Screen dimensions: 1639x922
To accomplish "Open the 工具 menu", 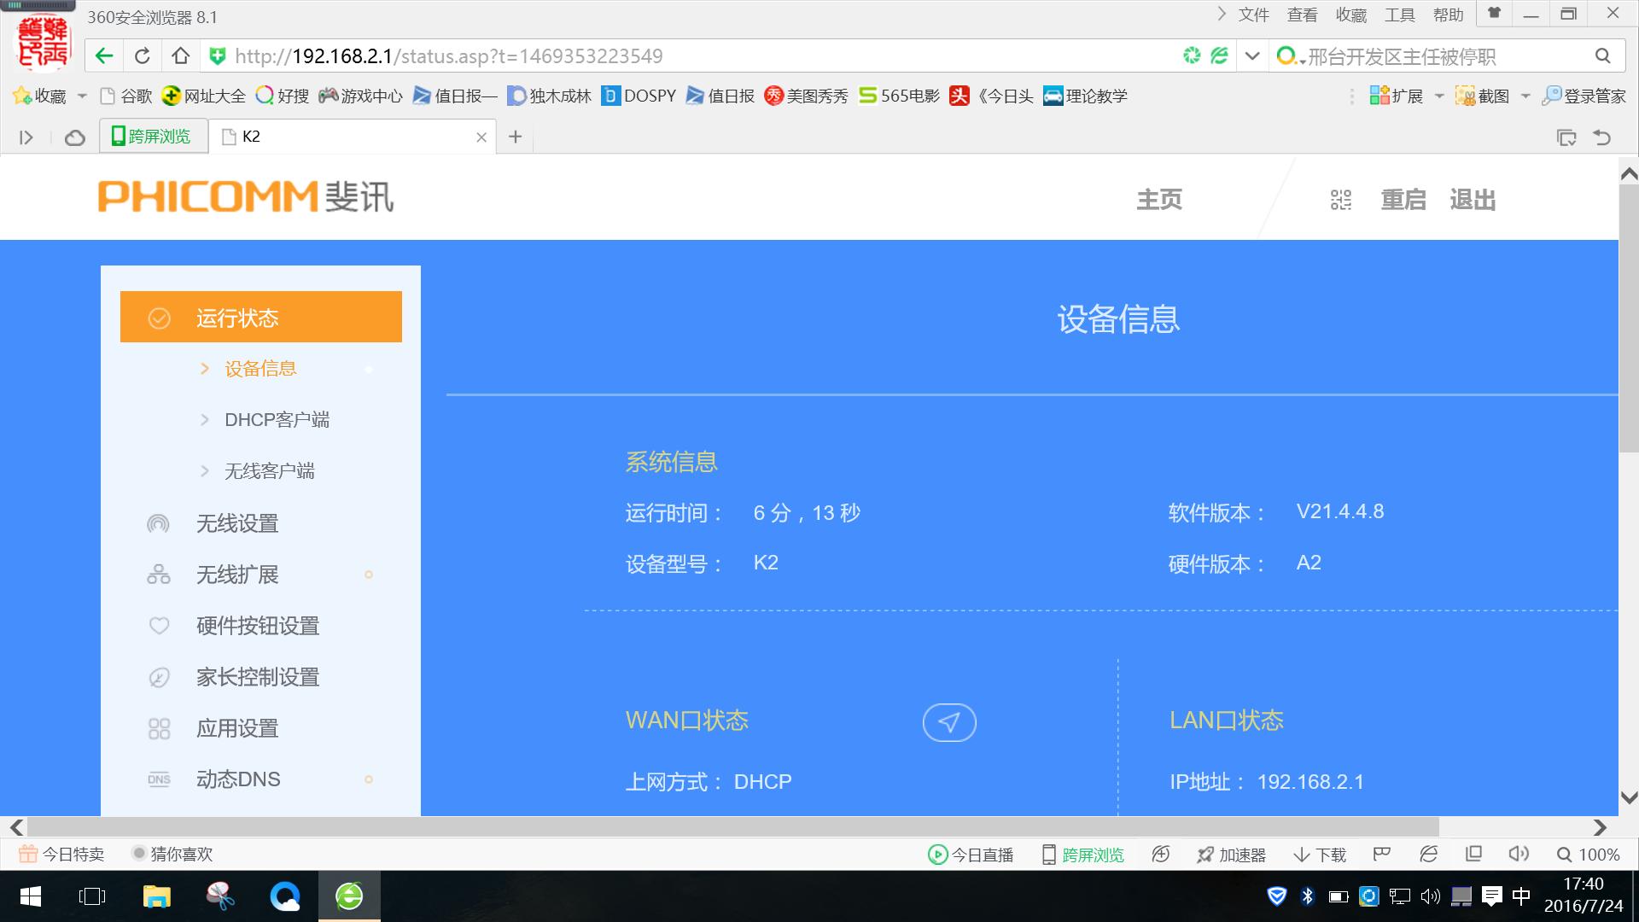I will click(x=1399, y=14).
